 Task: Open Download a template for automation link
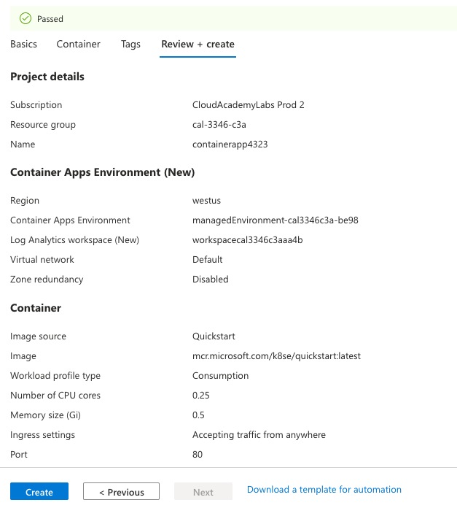(324, 490)
